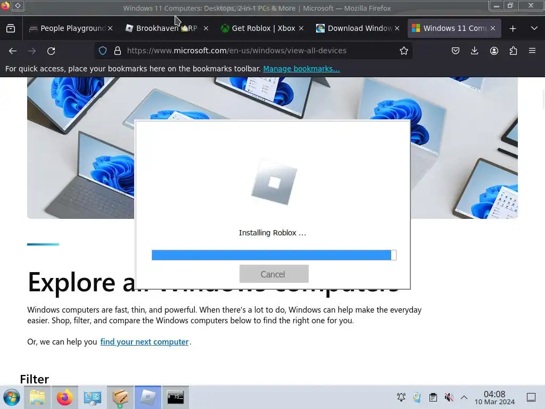Close the Windows 11 Computers tab
The image size is (545, 409).
click(x=493, y=29)
